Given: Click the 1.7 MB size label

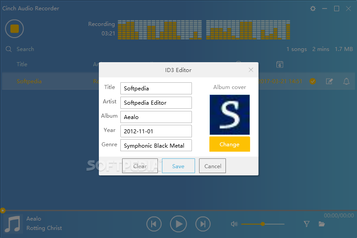Looking at the screenshot, I should coord(344,49).
